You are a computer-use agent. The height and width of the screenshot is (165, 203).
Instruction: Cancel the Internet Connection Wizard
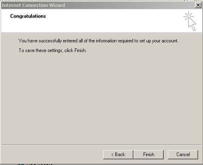click(x=183, y=155)
